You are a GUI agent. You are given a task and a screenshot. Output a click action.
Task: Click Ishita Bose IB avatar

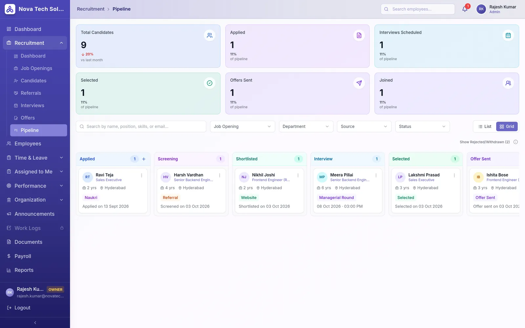tap(478, 177)
